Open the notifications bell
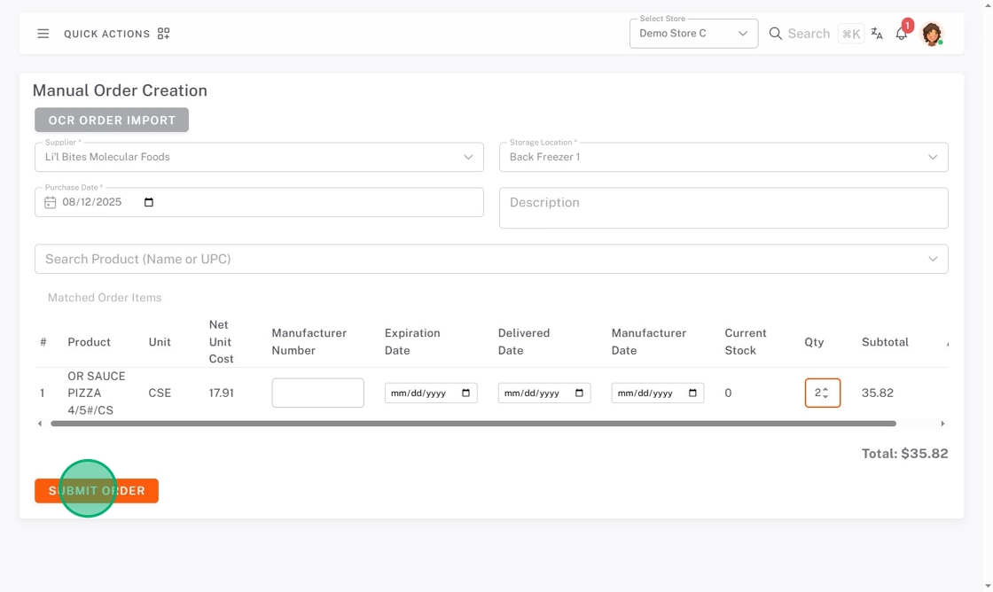Viewport: 993px width, 592px height. [902, 34]
